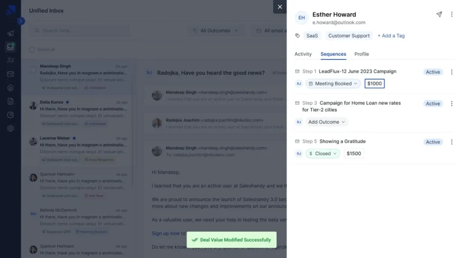Open options menu for Showing a Gratitude step
Image resolution: width=463 pixels, height=258 pixels.
click(452, 142)
